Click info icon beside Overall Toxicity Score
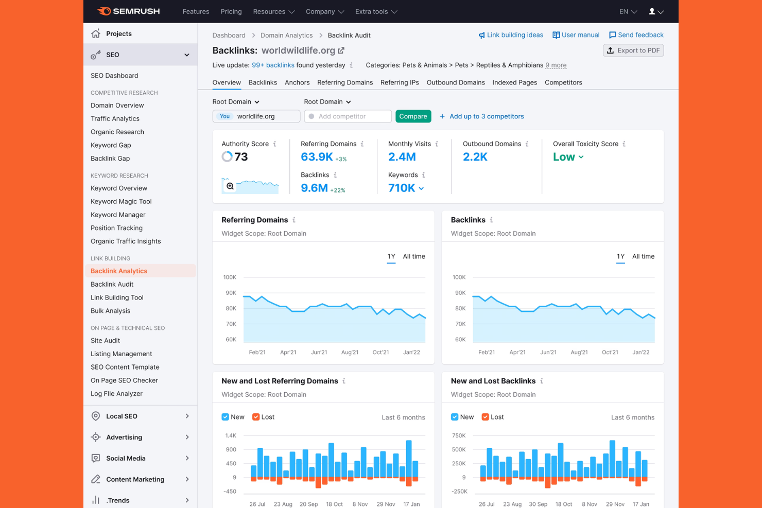The width and height of the screenshot is (762, 508). click(624, 144)
